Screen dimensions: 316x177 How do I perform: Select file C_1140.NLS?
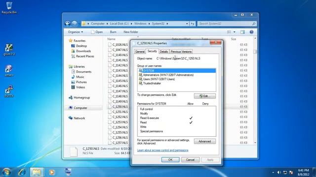[120, 55]
